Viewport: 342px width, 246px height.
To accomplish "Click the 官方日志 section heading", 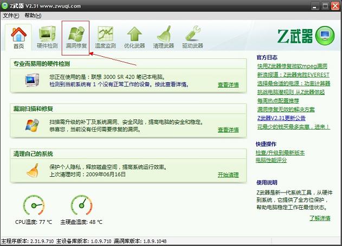I will (x=267, y=57).
